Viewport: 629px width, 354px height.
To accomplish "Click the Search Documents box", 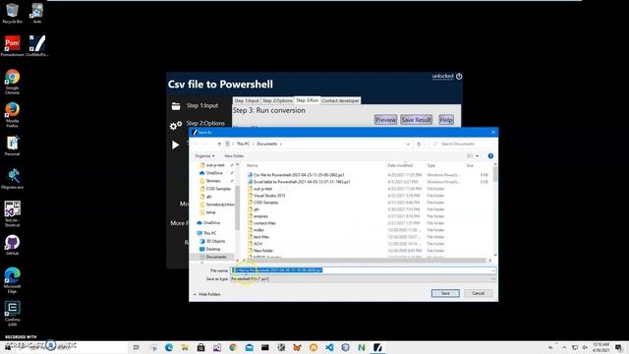I will pyautogui.click(x=462, y=144).
